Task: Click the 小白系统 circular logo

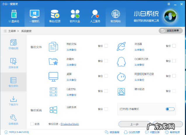Action: (x=171, y=16)
